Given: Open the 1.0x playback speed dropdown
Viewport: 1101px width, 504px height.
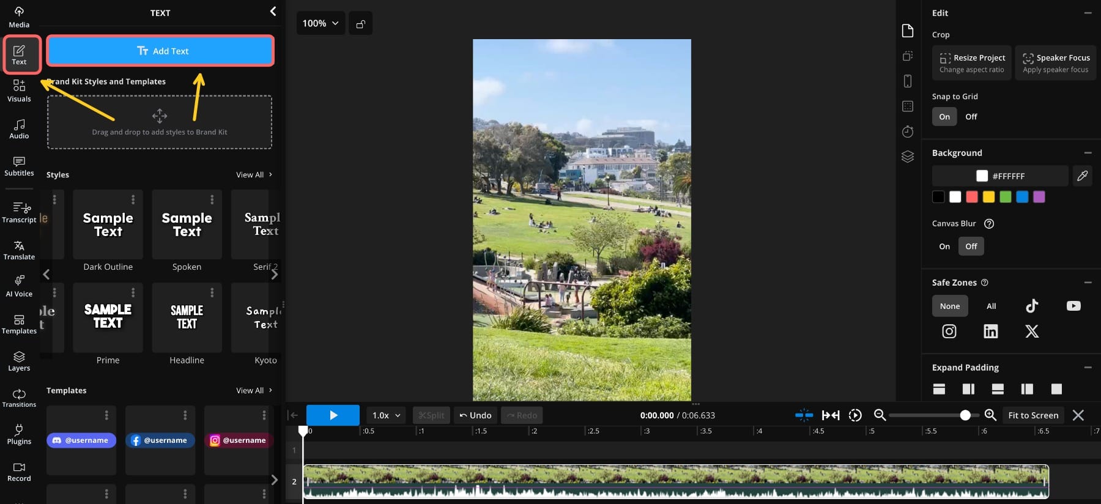Looking at the screenshot, I should 386,415.
